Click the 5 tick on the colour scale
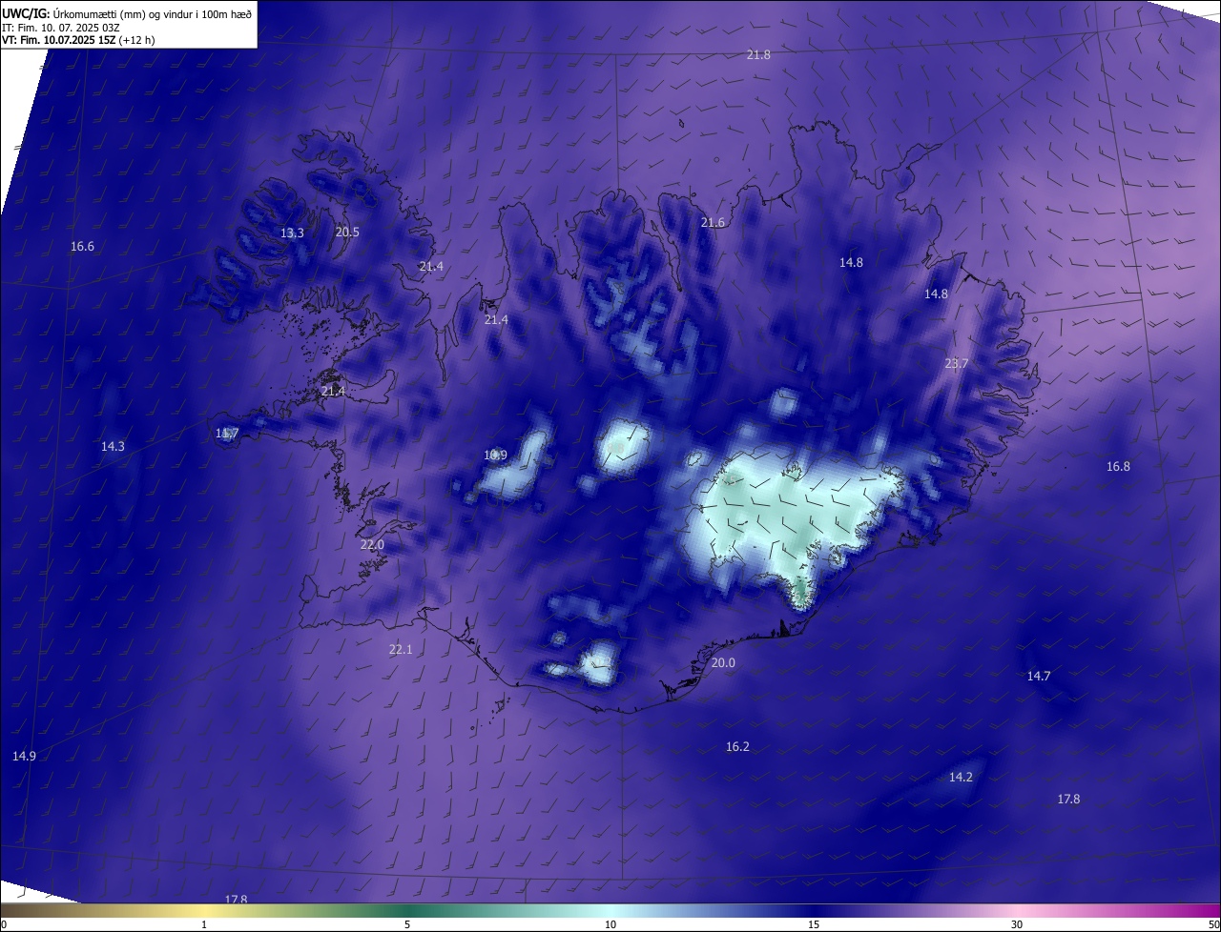1221x932 pixels. pos(407,924)
